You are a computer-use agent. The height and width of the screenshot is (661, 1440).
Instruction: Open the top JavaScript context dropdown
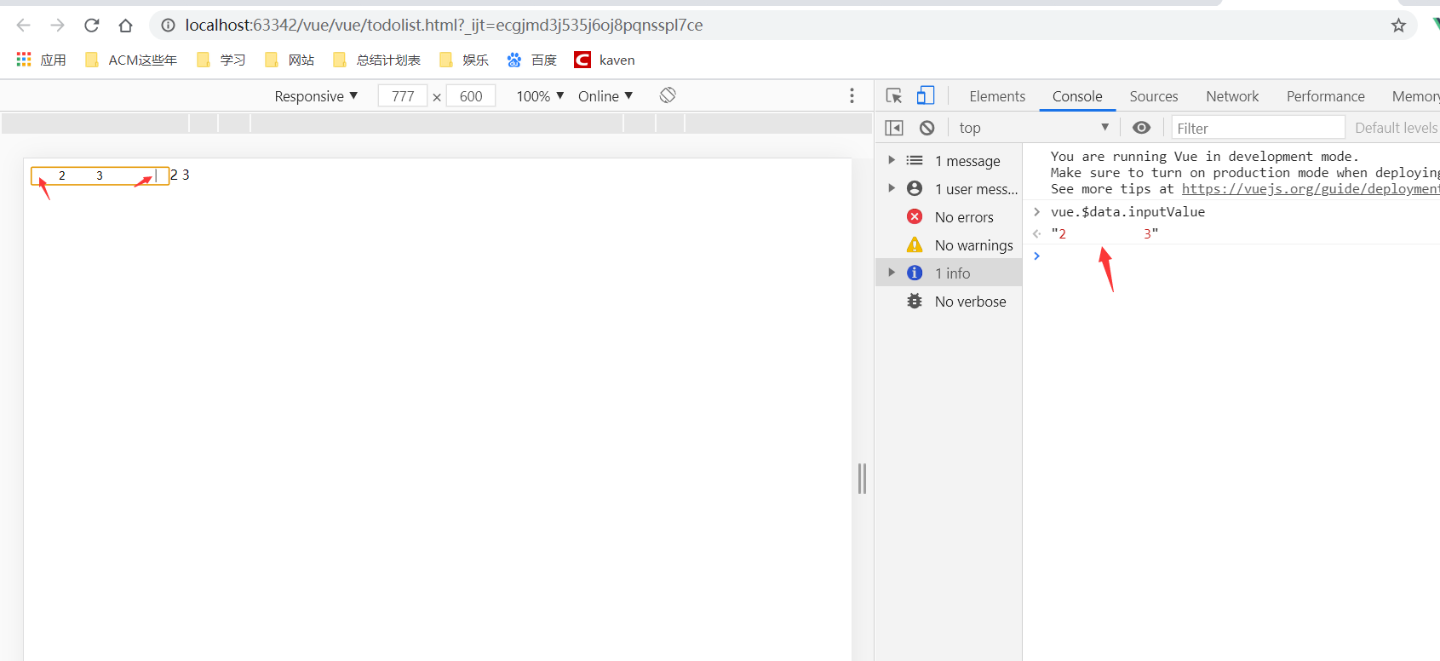(x=1034, y=128)
